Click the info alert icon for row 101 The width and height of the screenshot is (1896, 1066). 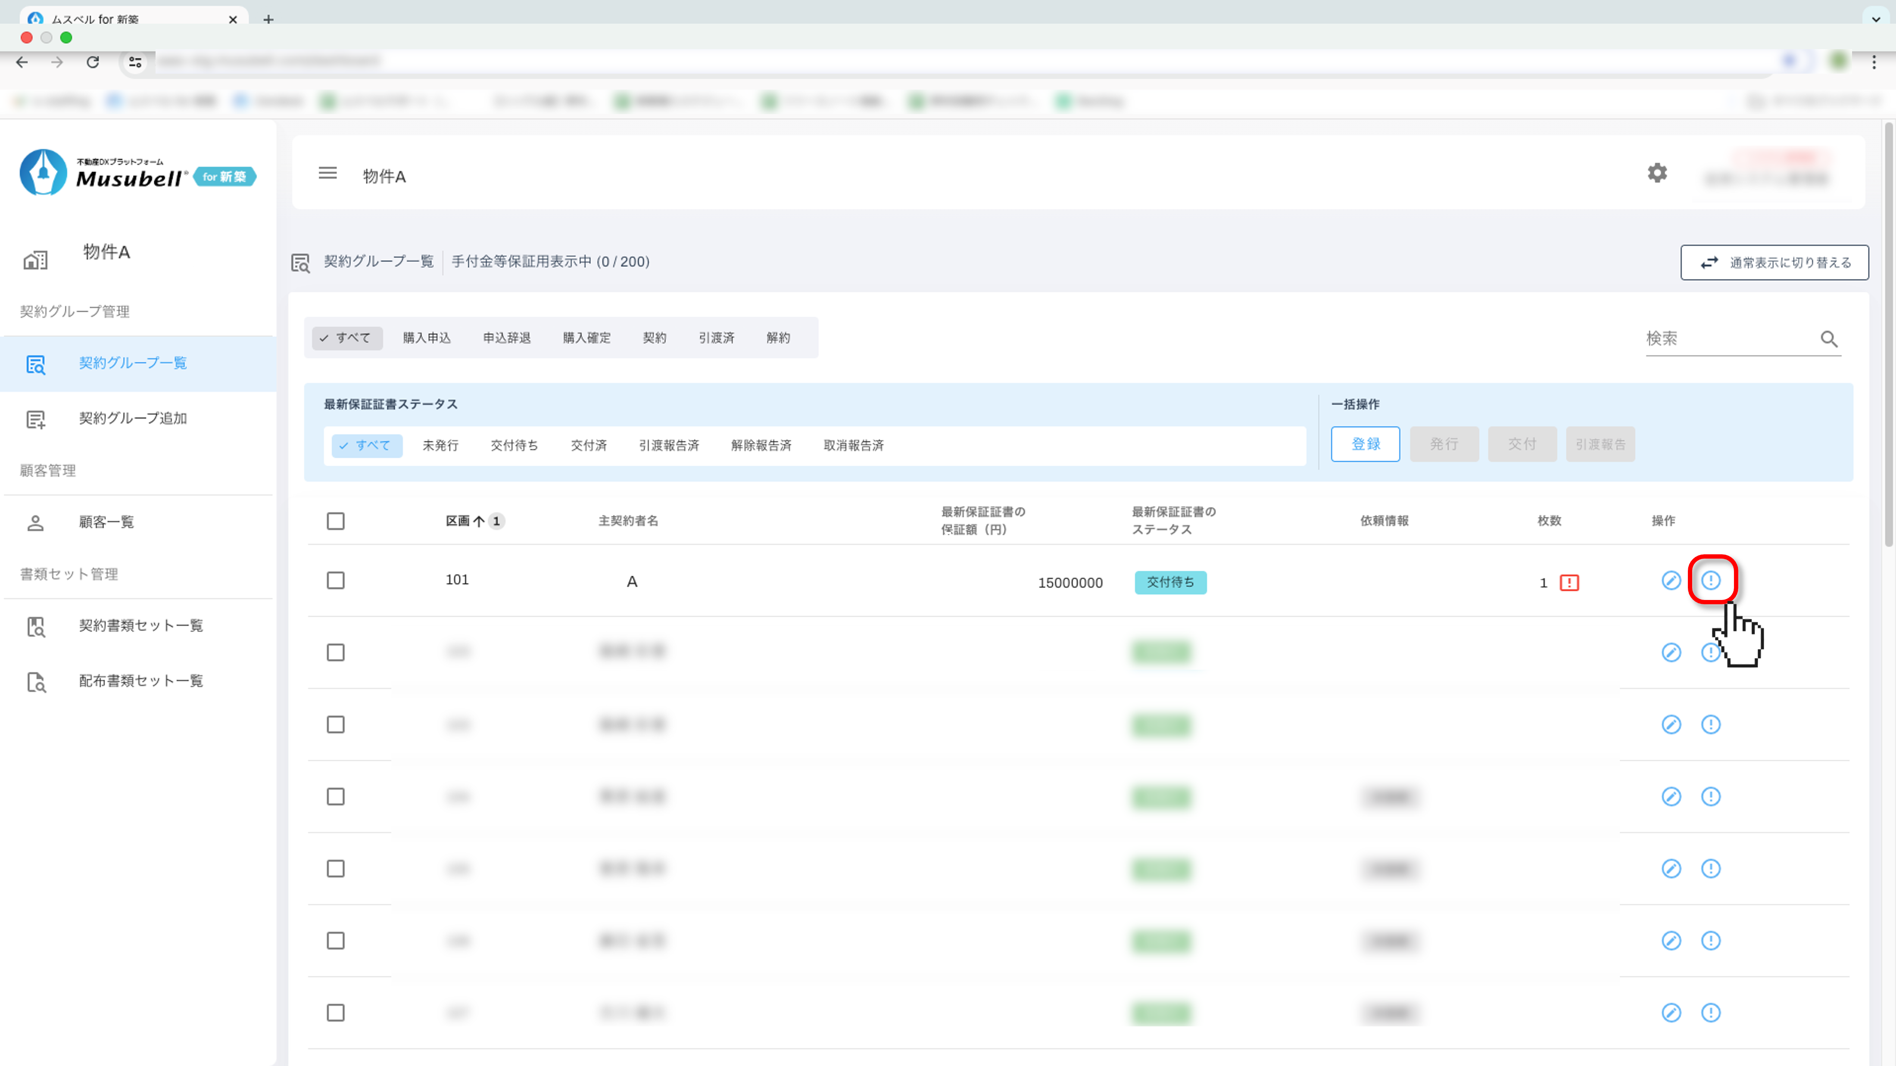pyautogui.click(x=1711, y=581)
